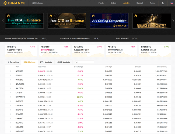175x134 pixels.
Task: Star the DASH/BTC row as favorite
Action: (10, 131)
